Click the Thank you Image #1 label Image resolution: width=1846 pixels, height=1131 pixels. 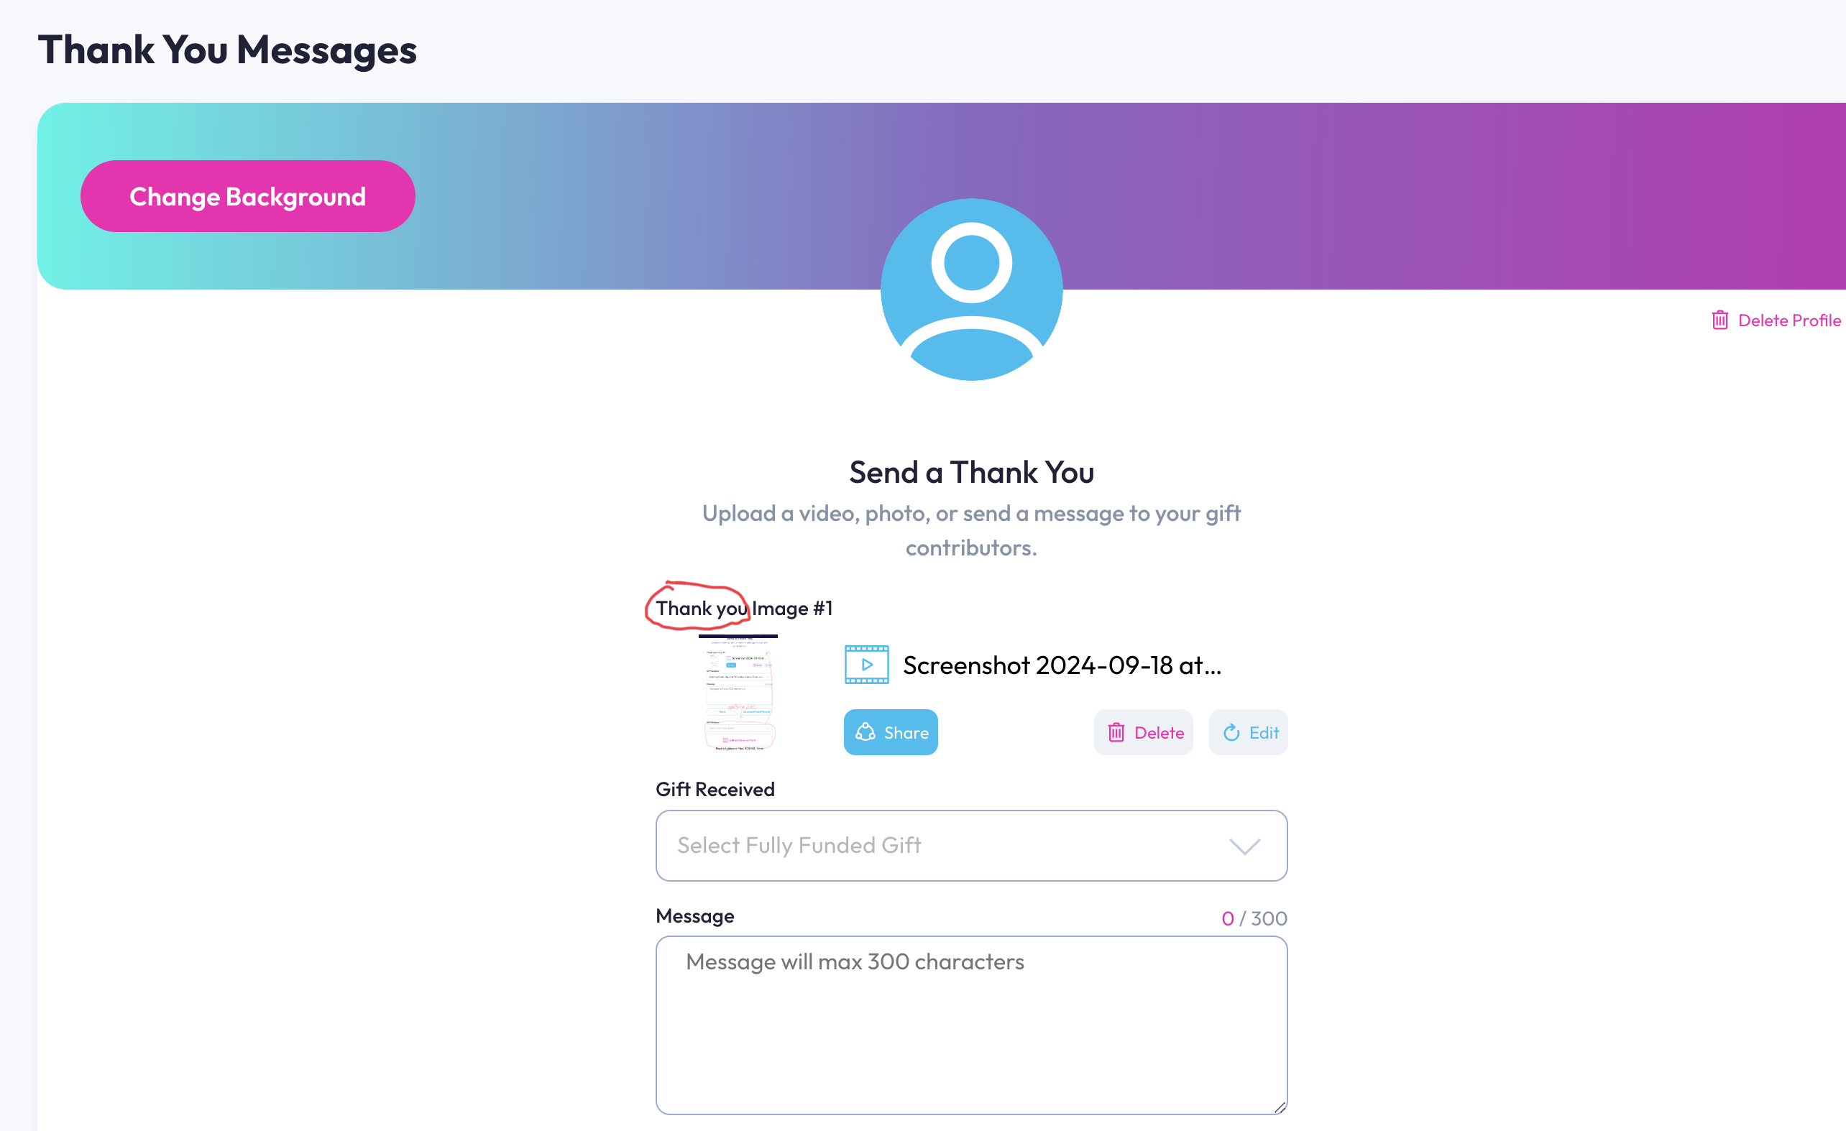click(x=744, y=607)
